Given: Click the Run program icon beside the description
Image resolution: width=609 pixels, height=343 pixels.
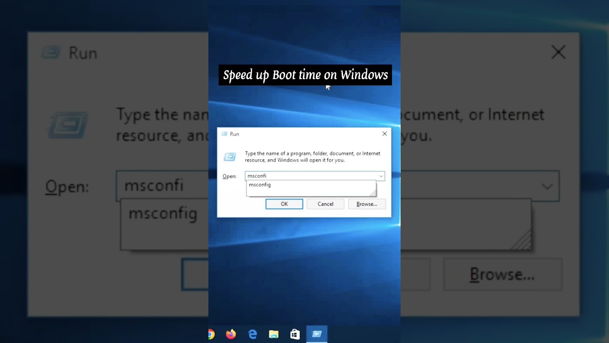Looking at the screenshot, I should (230, 157).
